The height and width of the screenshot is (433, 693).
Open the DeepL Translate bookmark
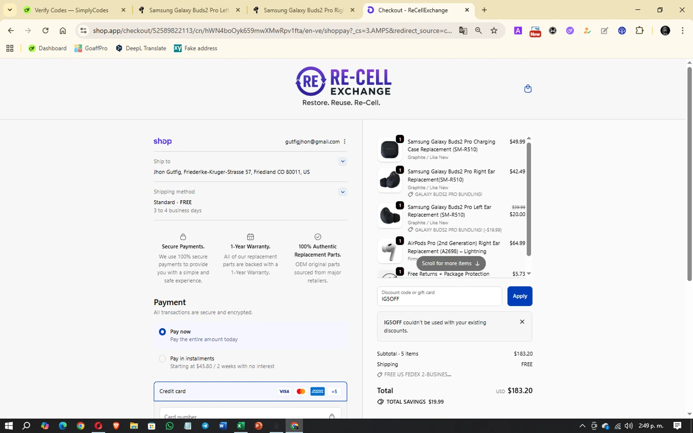(x=140, y=48)
